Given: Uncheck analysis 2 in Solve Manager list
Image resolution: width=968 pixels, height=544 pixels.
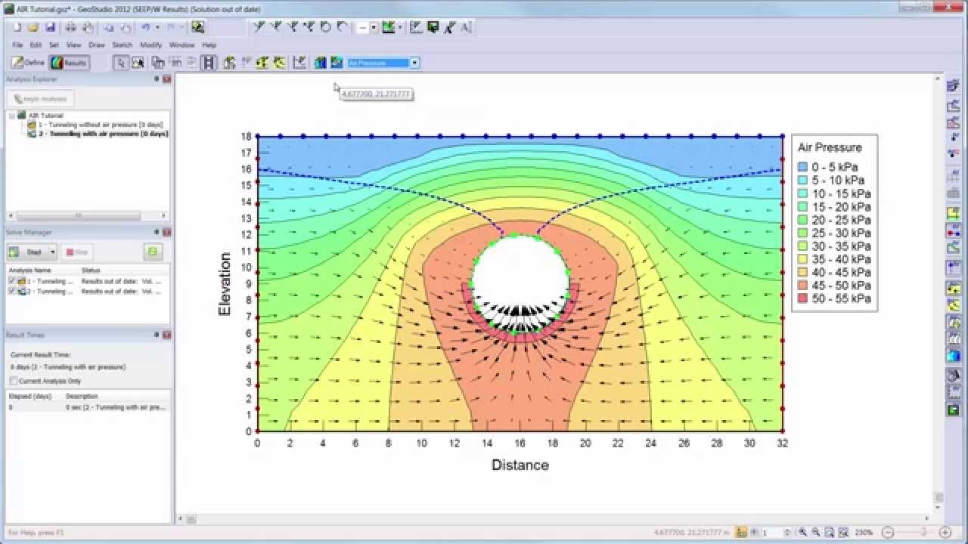Looking at the screenshot, I should pos(12,291).
